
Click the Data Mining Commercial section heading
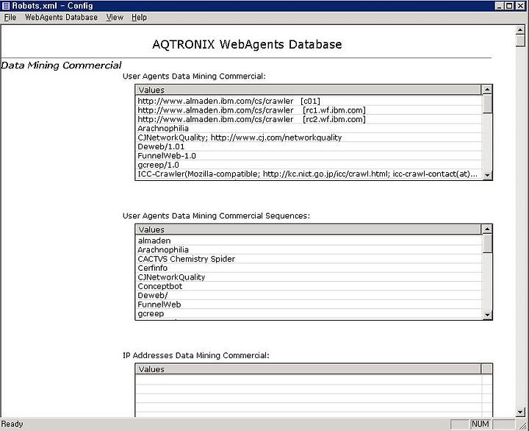coord(61,65)
